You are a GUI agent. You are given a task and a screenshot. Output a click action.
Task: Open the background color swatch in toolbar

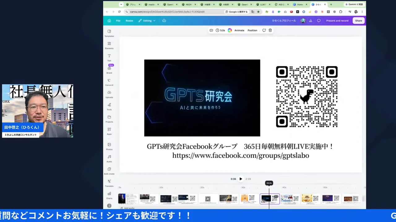click(x=230, y=30)
